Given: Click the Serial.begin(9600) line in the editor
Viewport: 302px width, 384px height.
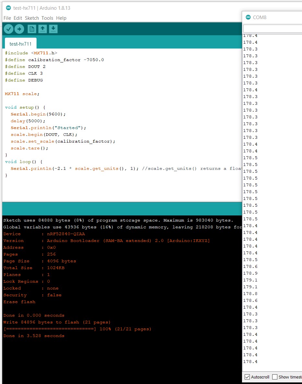Looking at the screenshot, I should (x=38, y=114).
